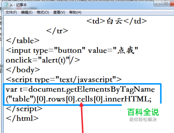Viewport: 174px width, 133px height.
Task: Click the Notepad icon in title bar
Action: pyautogui.click(x=6, y=5)
